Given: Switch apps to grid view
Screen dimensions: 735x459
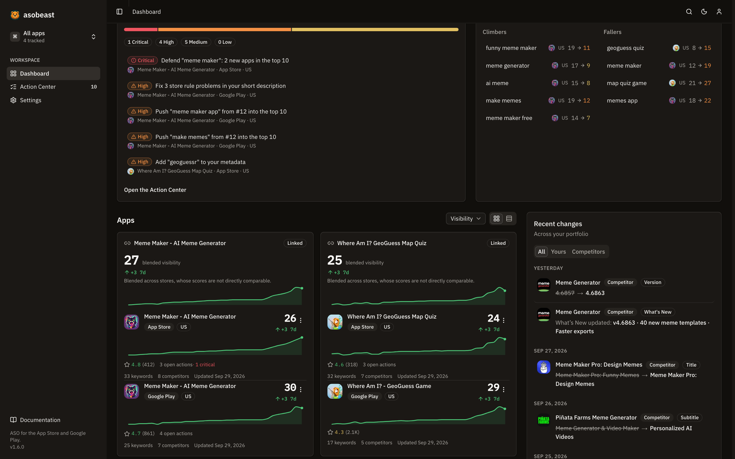Looking at the screenshot, I should (496, 218).
